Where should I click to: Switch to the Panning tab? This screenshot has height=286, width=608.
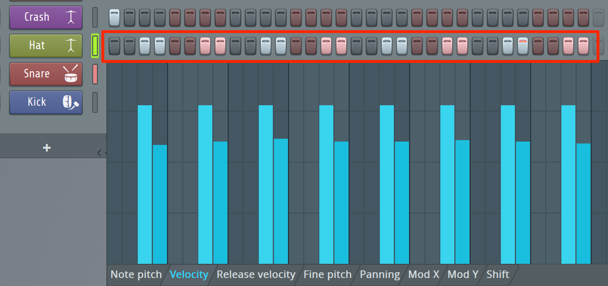tap(380, 274)
